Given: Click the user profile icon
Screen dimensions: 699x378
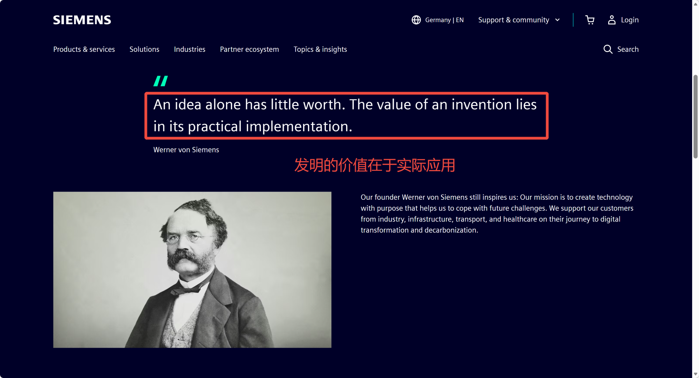Looking at the screenshot, I should (612, 20).
